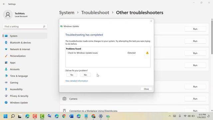213x120 pixels.
Task: Open taskbar Search
Action: tap(13, 116)
